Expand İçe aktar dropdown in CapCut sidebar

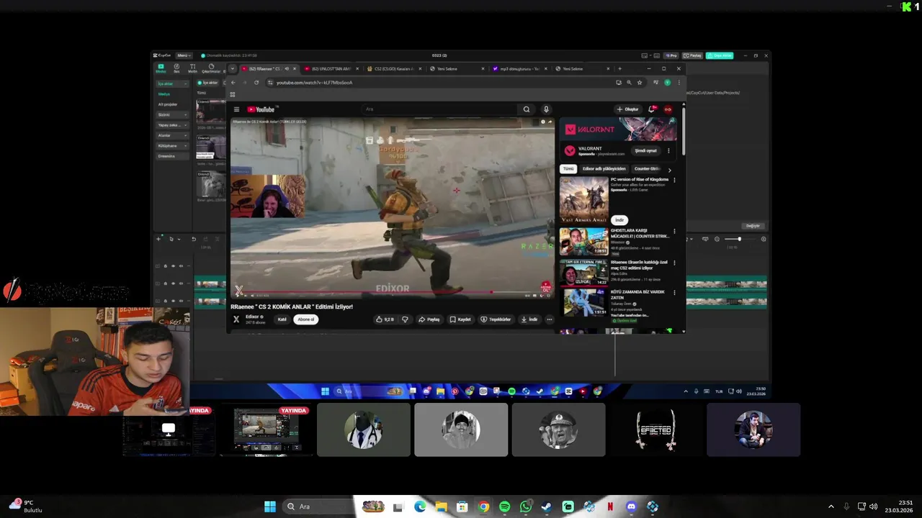187,83
